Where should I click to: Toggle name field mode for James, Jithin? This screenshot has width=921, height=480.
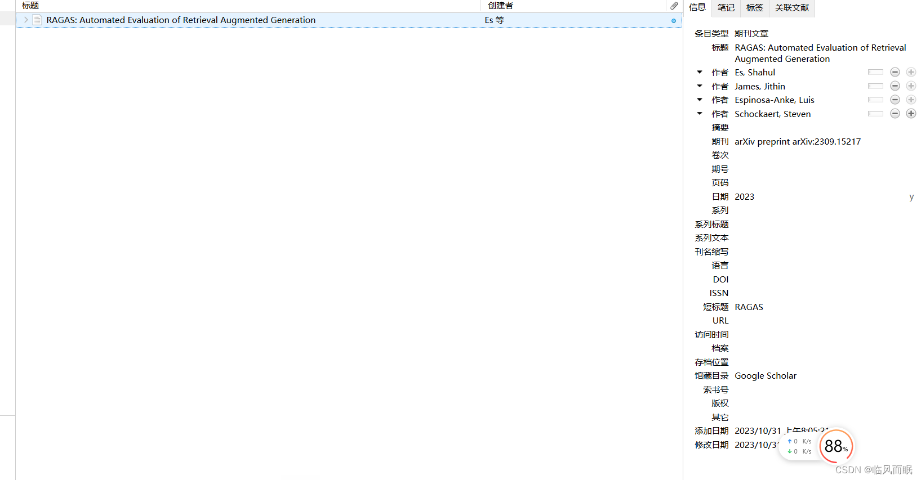[x=875, y=86]
